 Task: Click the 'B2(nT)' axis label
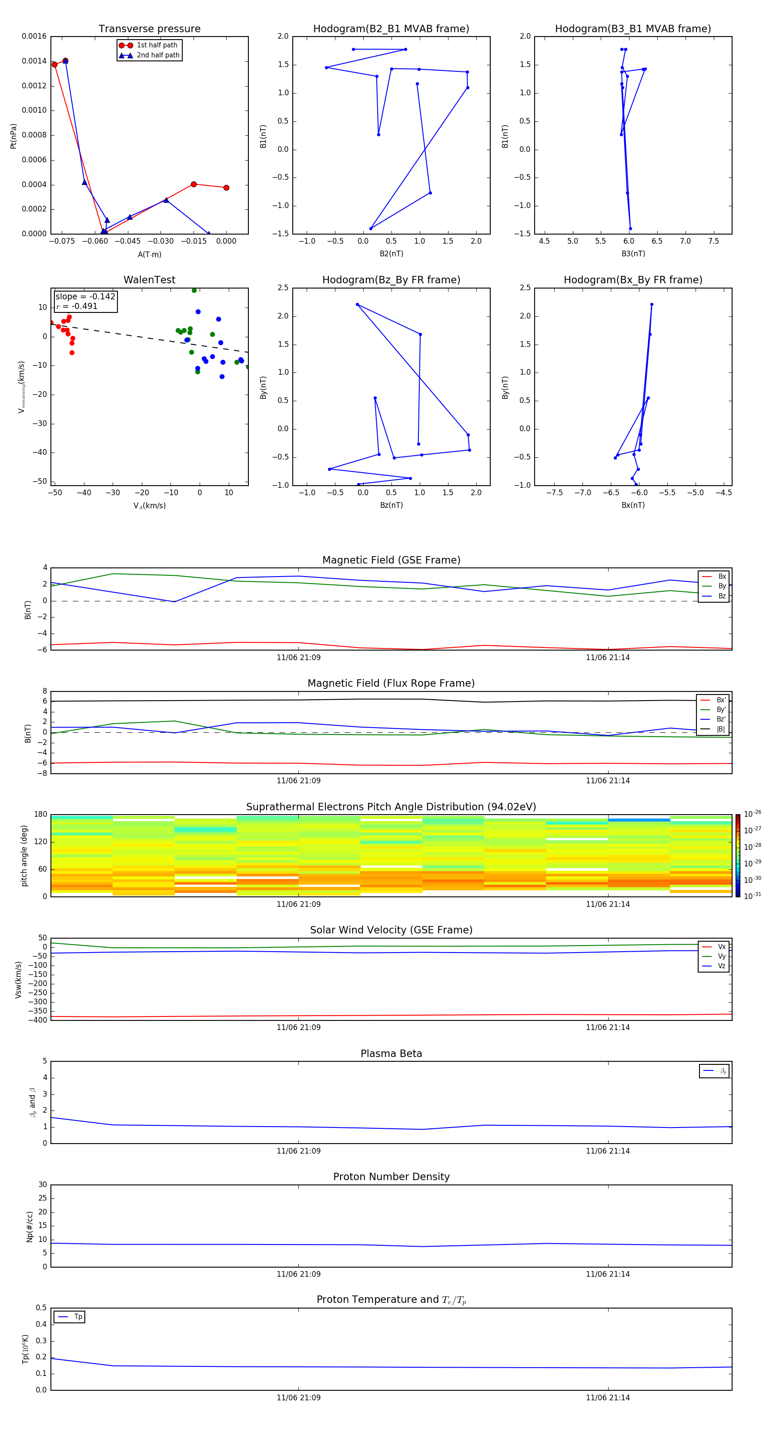tap(391, 254)
